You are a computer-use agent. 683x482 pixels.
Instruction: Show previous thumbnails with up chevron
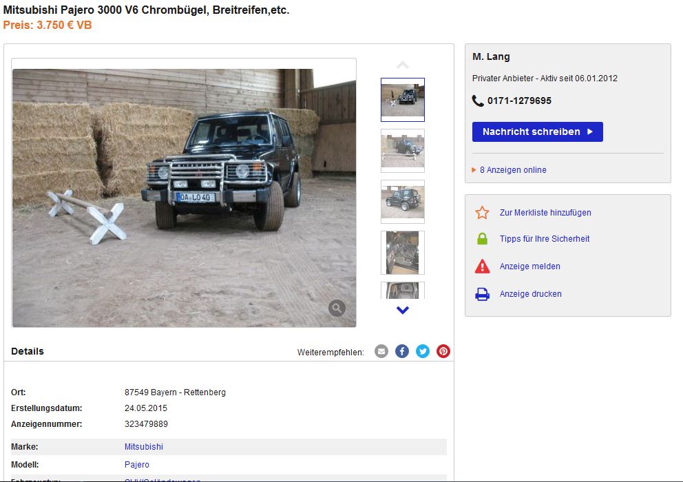click(403, 65)
